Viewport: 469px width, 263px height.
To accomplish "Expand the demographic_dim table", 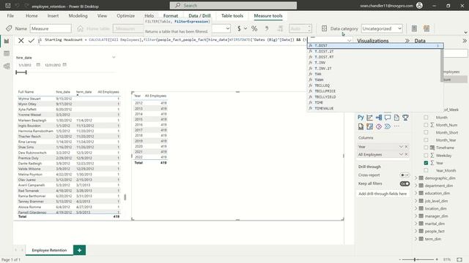I will (416, 178).
